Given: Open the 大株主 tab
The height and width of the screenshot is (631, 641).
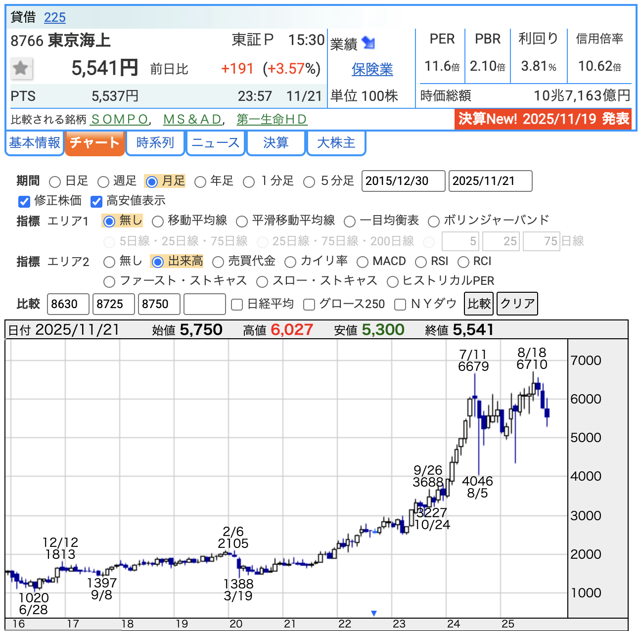Looking at the screenshot, I should point(336,143).
